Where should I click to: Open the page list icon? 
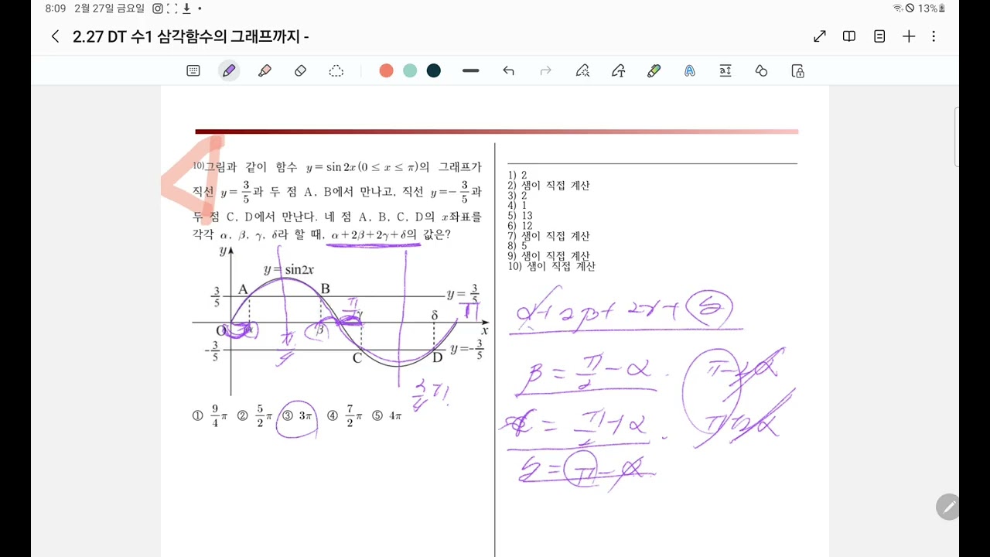tap(879, 36)
